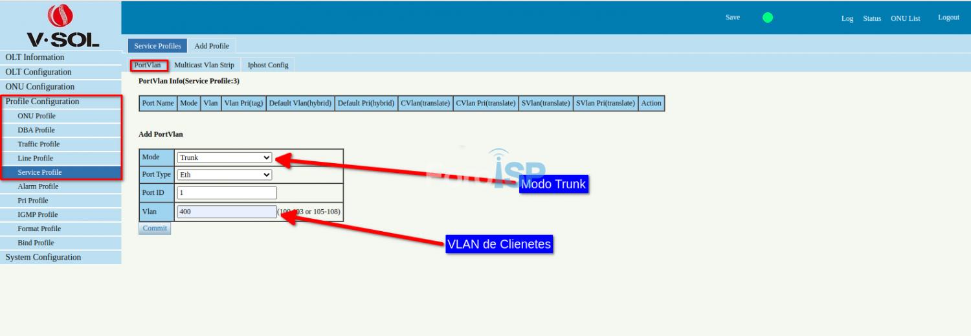Screen dimensions: 971x336
Task: Click the green status indicator circle
Action: [768, 17]
